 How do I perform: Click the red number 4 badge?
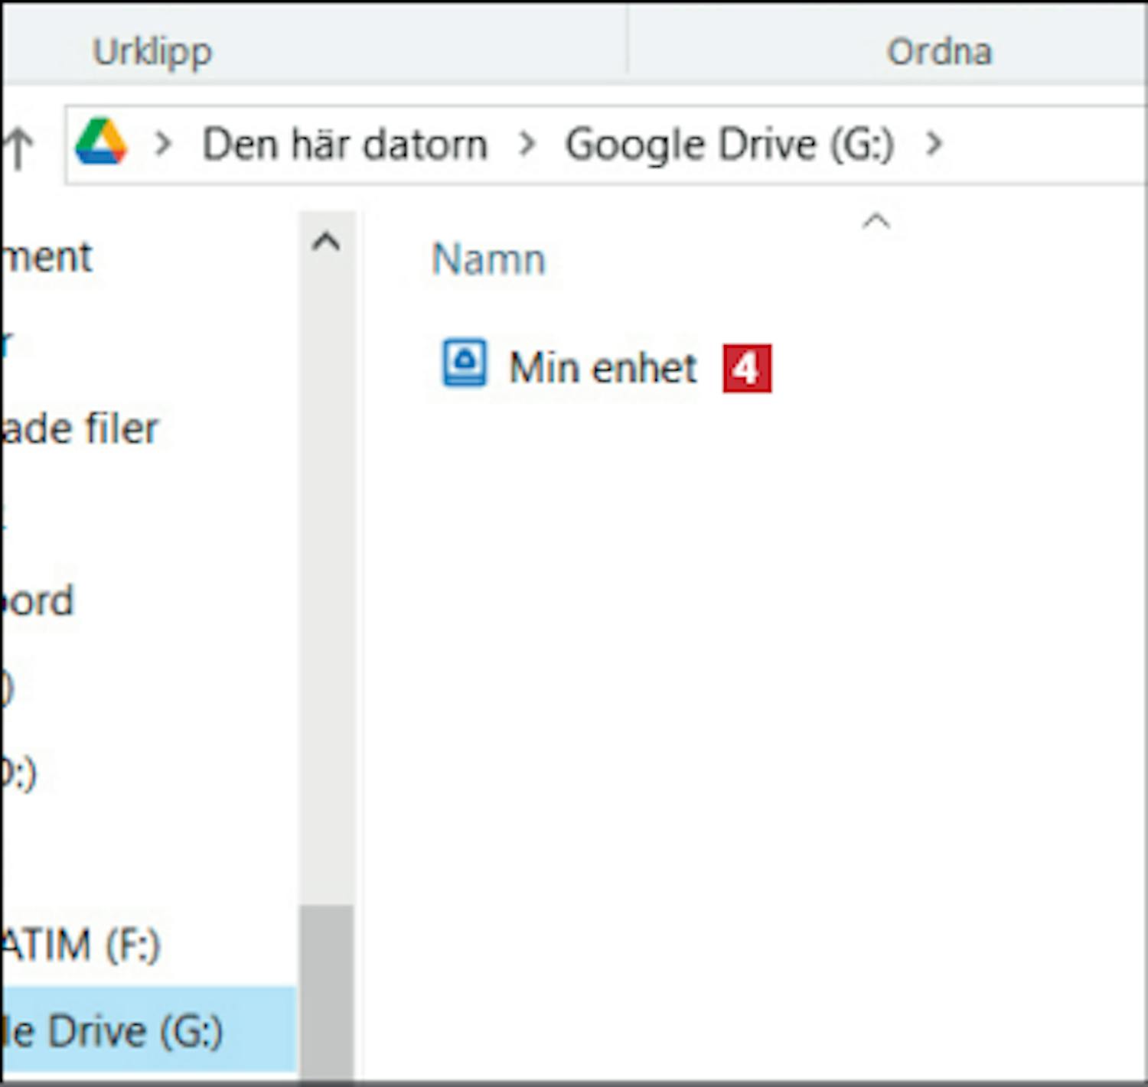tap(746, 369)
